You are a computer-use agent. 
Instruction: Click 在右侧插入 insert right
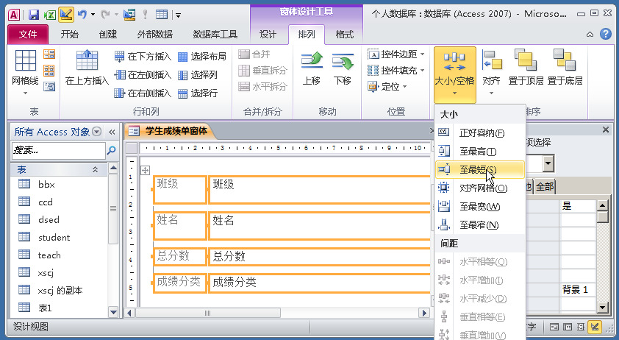click(143, 93)
